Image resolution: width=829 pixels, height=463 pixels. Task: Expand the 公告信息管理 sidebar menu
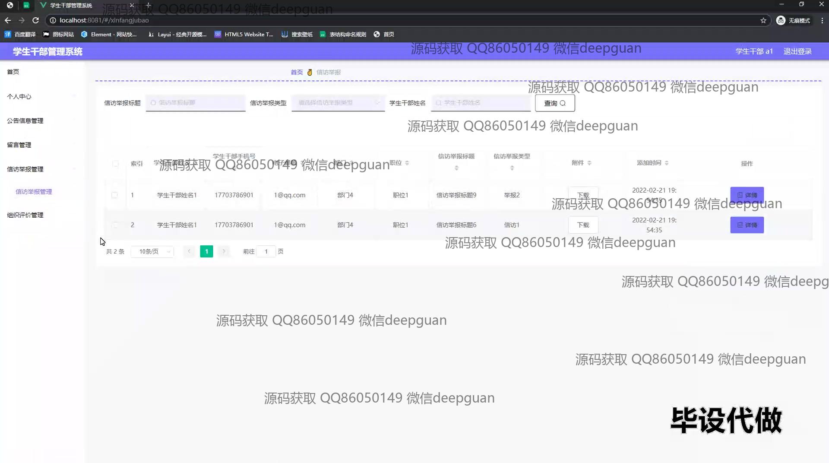(25, 121)
